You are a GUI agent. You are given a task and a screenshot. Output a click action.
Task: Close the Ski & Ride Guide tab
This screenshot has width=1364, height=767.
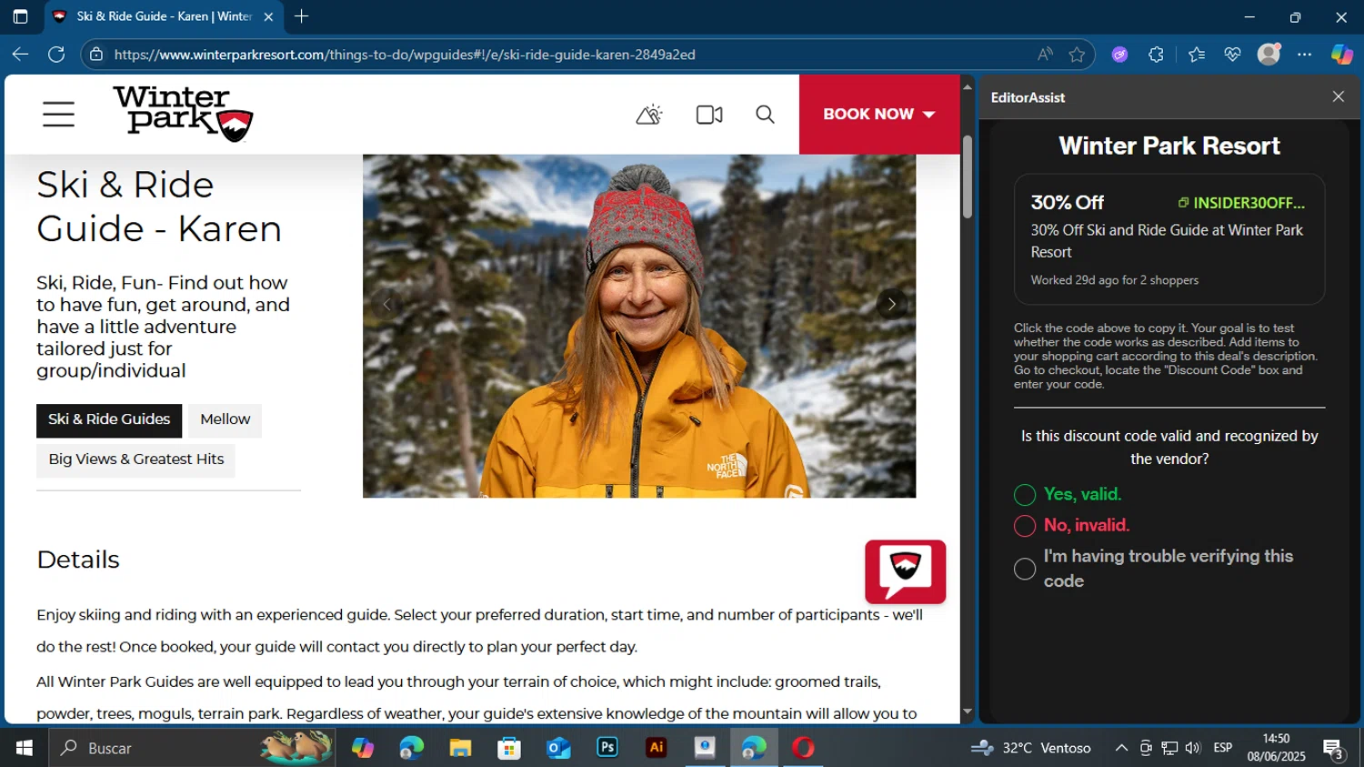click(268, 16)
